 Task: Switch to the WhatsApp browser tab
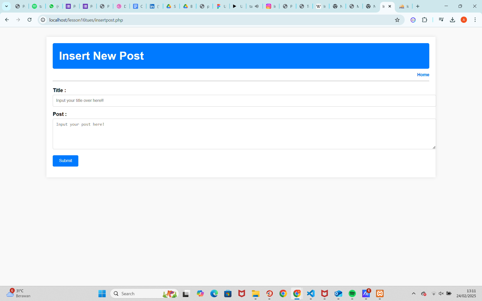54,7
